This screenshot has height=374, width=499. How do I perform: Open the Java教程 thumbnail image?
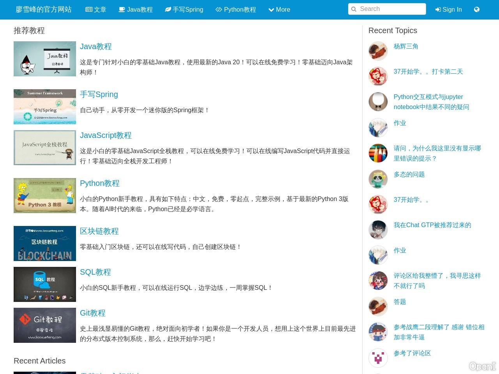pyautogui.click(x=45, y=59)
